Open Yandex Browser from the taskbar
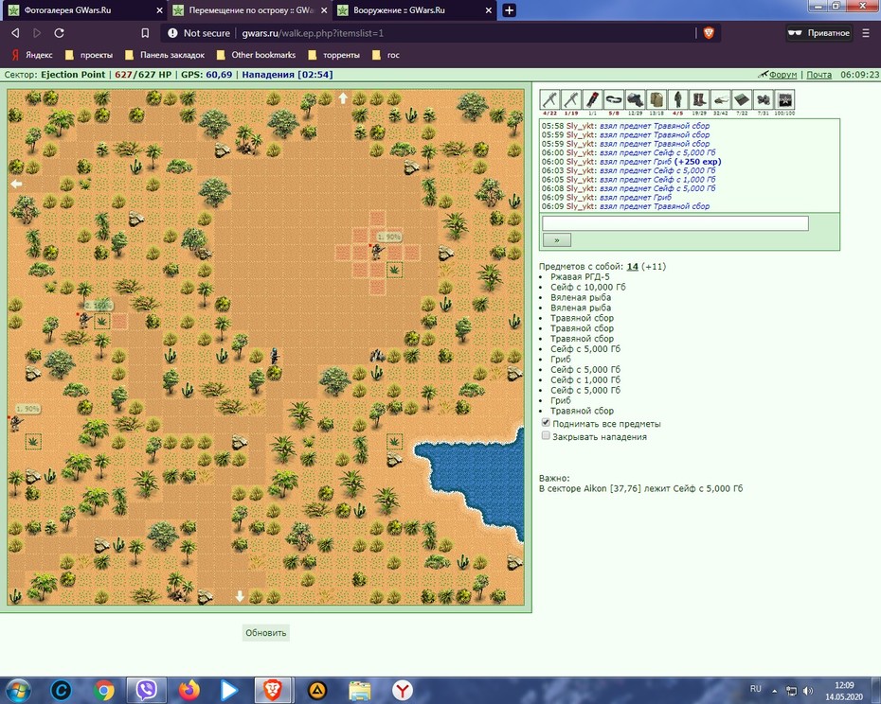881x704 pixels. (x=403, y=690)
